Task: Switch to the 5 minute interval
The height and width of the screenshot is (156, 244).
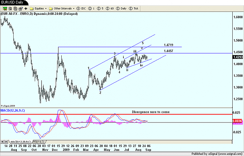Action: point(100,9)
